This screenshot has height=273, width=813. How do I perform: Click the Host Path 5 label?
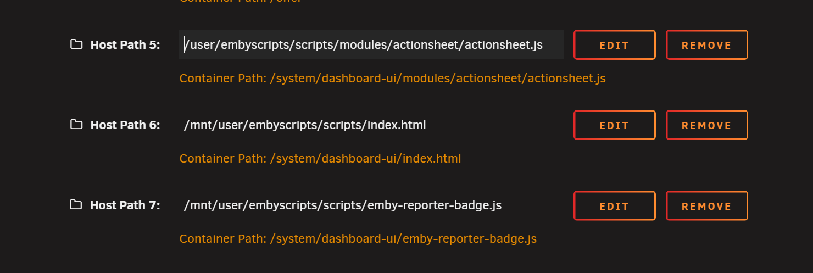click(125, 45)
